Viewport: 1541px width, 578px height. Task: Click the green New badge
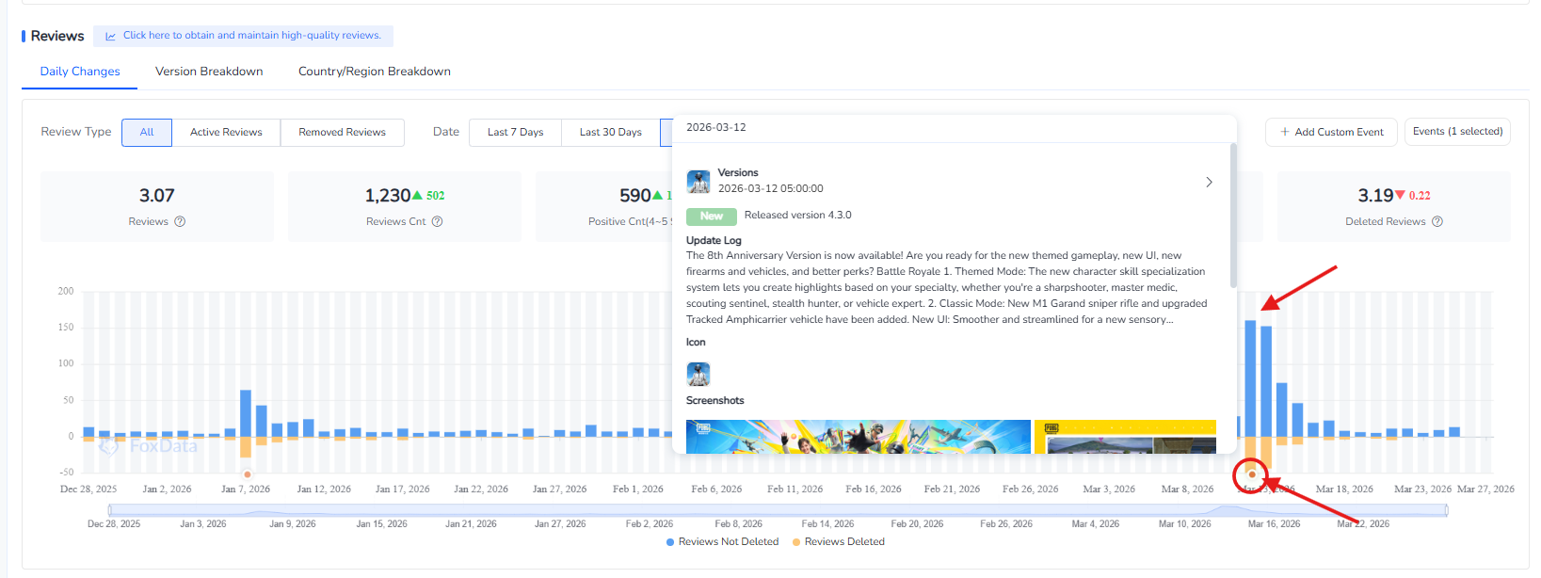[x=712, y=216]
